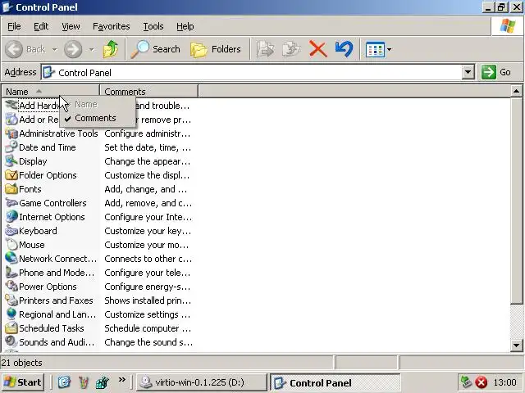Sort by the Comments column header
Image resolution: width=525 pixels, height=393 pixels.
tap(148, 91)
